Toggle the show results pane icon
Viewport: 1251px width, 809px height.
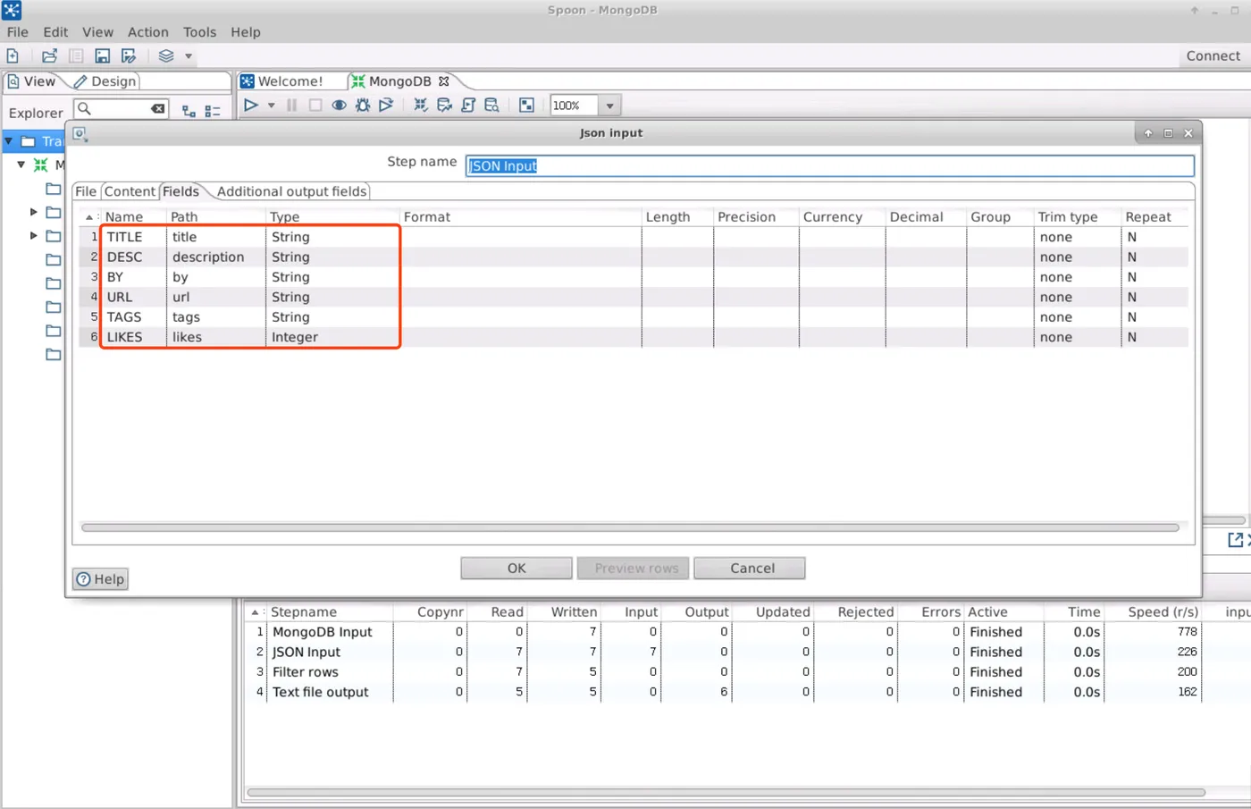(x=527, y=105)
